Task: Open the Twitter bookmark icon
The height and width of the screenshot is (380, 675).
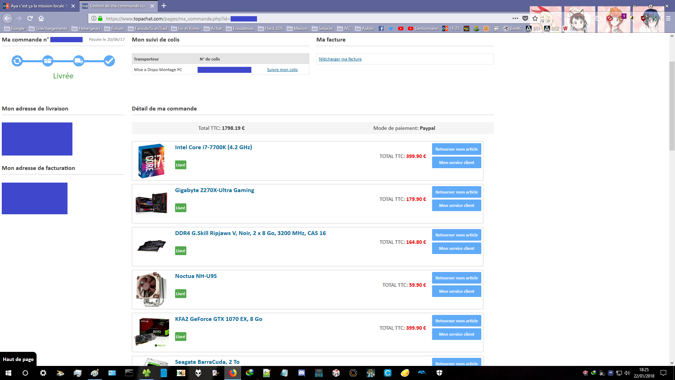Action: 391,28
